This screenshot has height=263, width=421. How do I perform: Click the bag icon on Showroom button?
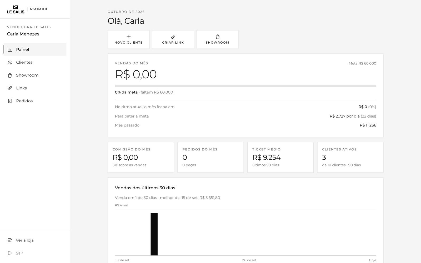point(218,37)
